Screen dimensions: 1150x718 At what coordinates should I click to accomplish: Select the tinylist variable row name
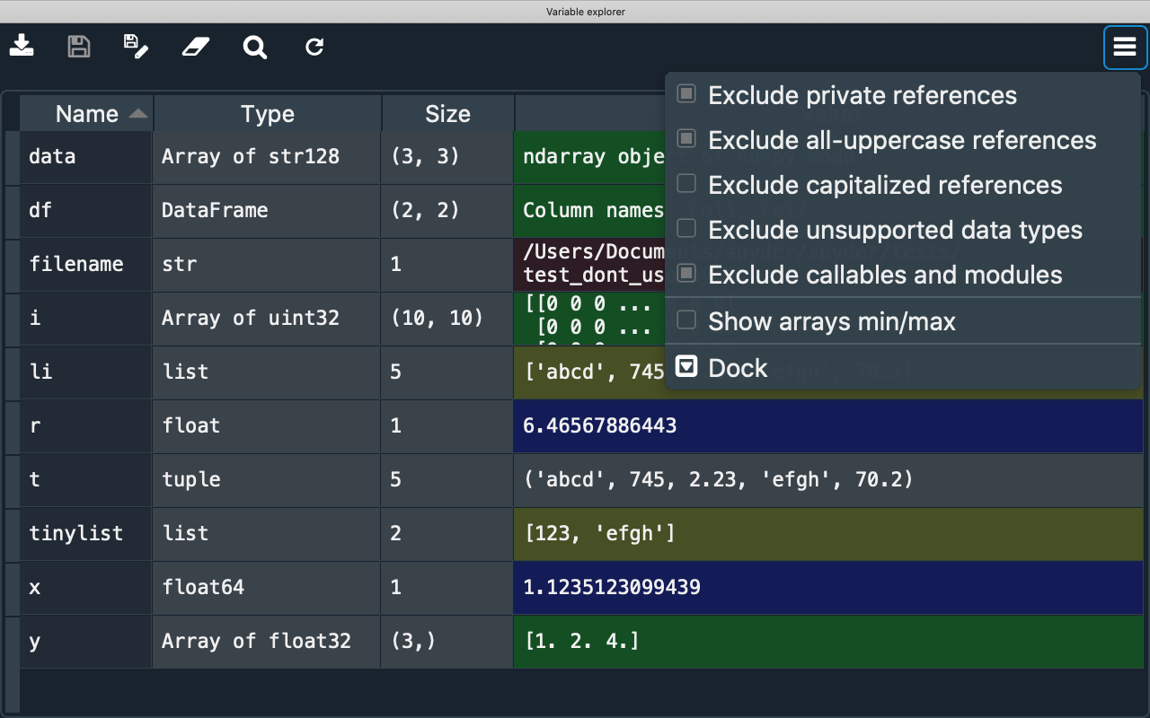click(76, 534)
